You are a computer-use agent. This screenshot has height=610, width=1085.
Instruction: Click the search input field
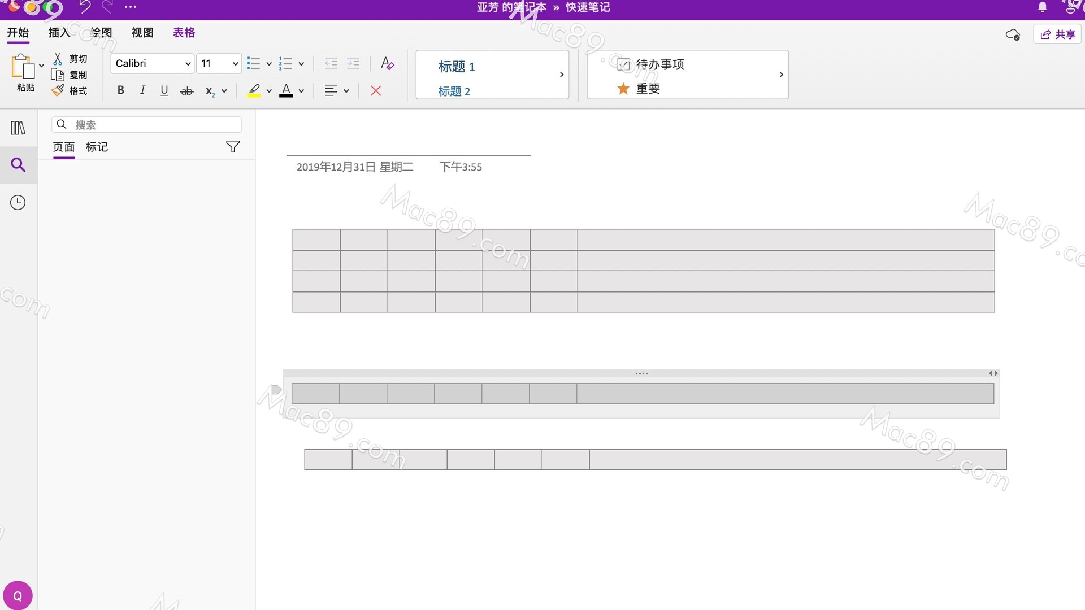click(x=146, y=124)
